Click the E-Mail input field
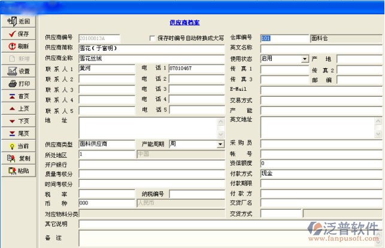The height and width of the screenshot is (248, 385). click(x=321, y=90)
